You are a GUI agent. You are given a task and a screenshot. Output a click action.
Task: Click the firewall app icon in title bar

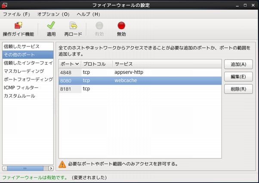coord(5,4)
